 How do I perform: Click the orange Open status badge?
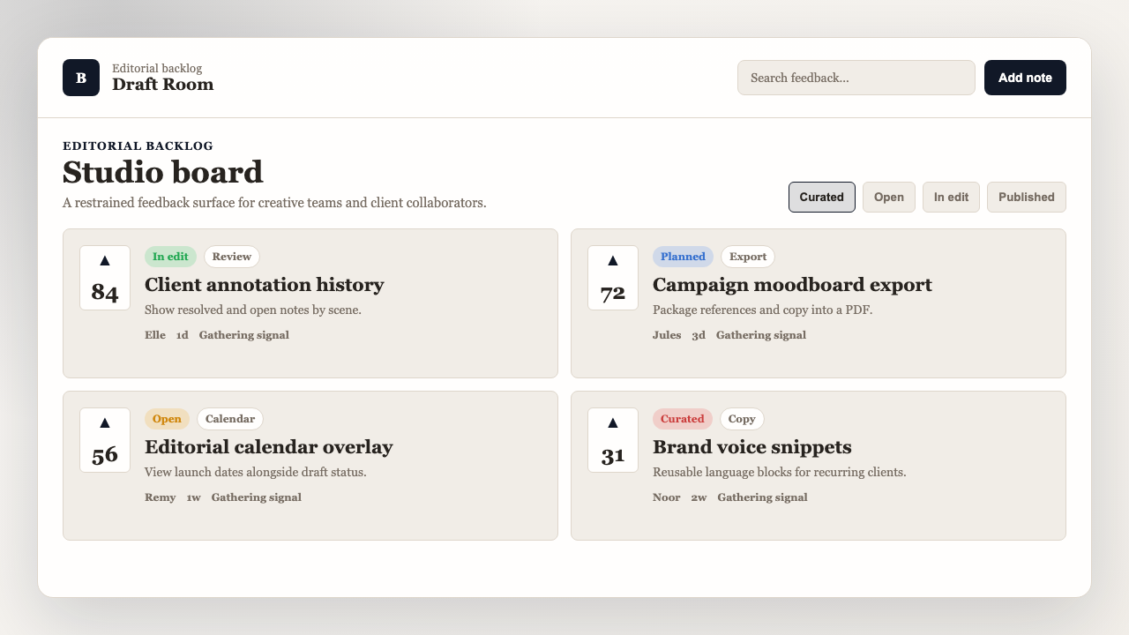pos(167,419)
